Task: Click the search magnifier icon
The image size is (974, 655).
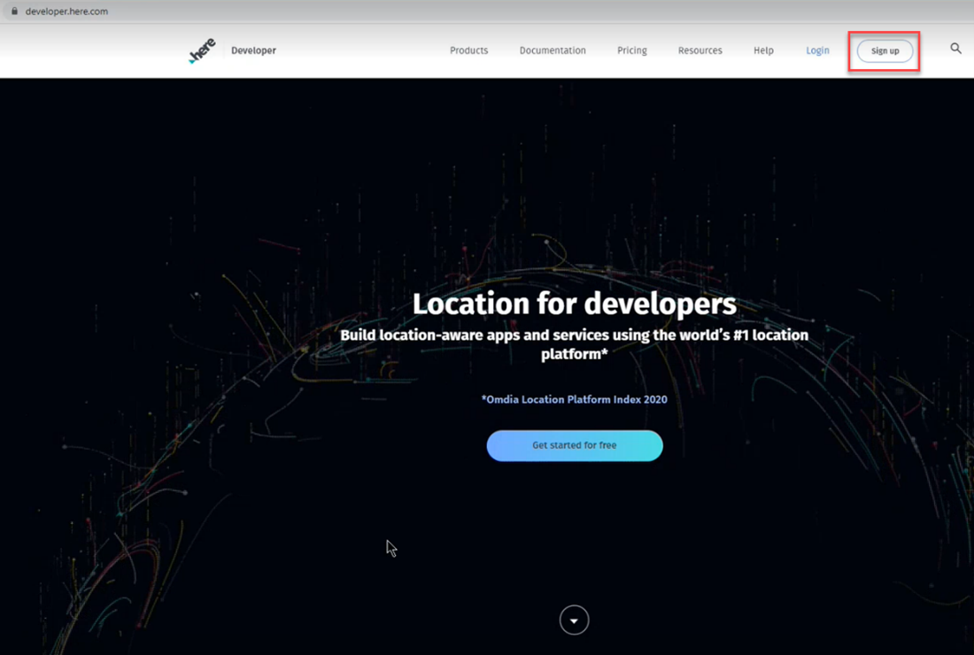Action: pos(955,49)
